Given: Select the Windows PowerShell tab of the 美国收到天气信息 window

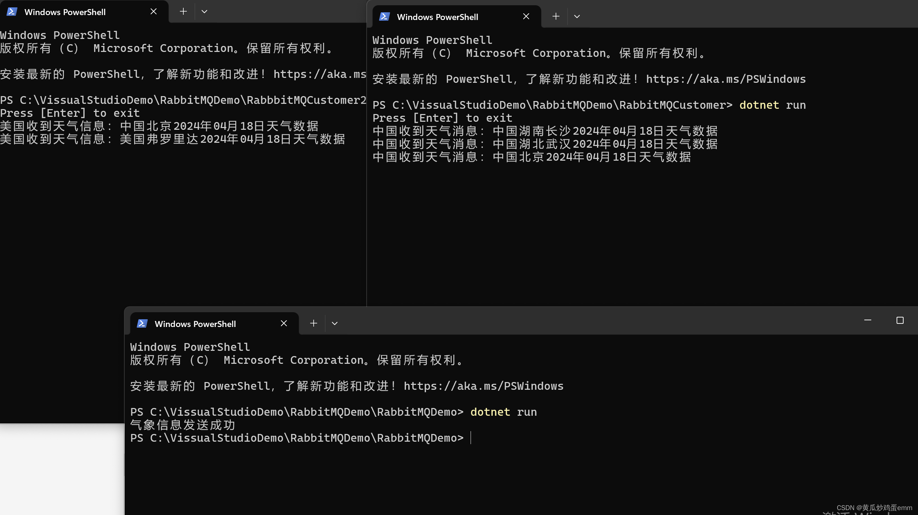Looking at the screenshot, I should point(65,12).
